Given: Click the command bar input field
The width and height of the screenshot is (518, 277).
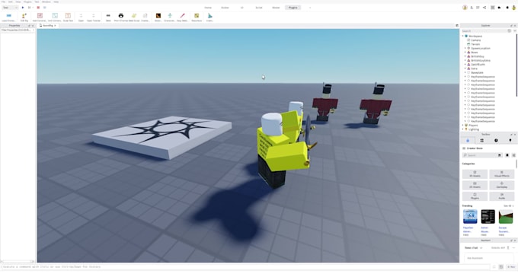Looking at the screenshot, I should [245, 267].
